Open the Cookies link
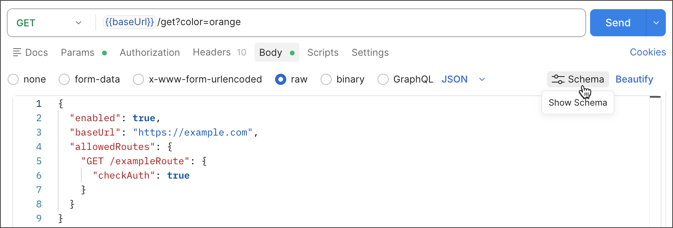673x228 pixels. (647, 52)
